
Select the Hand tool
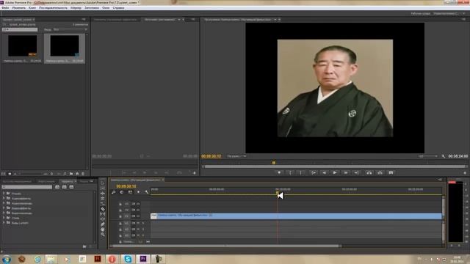(x=103, y=230)
